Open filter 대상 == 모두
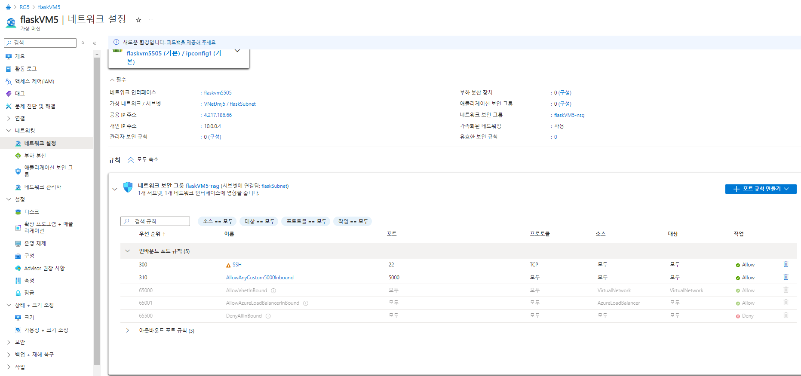 pyautogui.click(x=259, y=221)
